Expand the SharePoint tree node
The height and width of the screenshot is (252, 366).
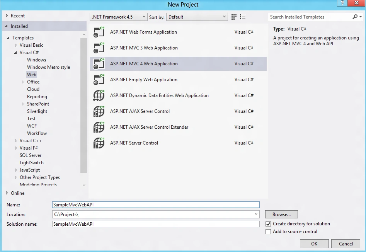coord(23,104)
